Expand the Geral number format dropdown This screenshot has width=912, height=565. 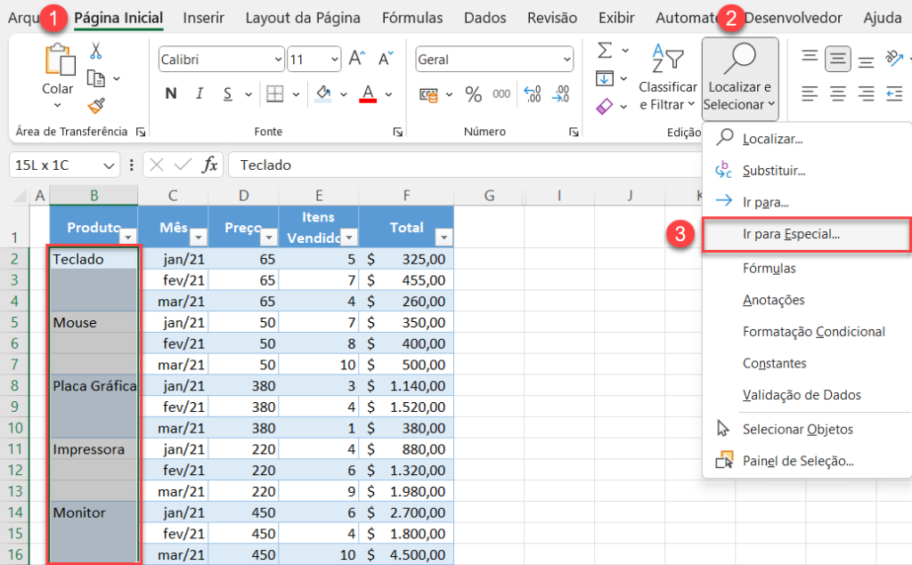pyautogui.click(x=566, y=60)
